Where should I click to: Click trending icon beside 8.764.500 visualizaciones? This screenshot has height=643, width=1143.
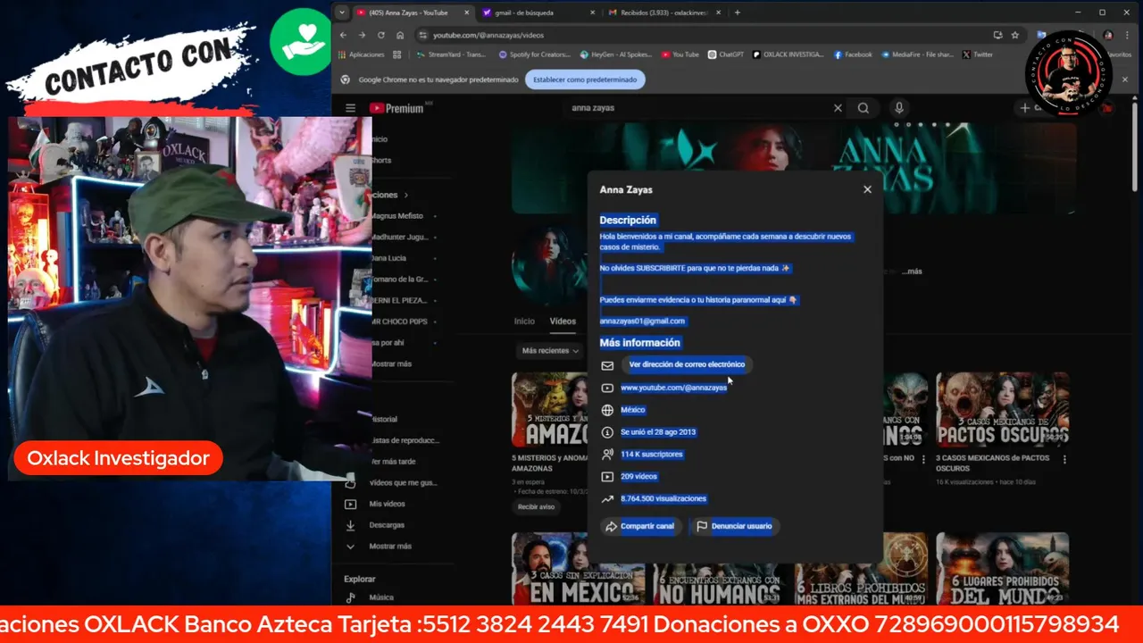607,499
